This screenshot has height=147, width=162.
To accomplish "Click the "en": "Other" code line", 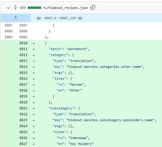I will point(69,91).
